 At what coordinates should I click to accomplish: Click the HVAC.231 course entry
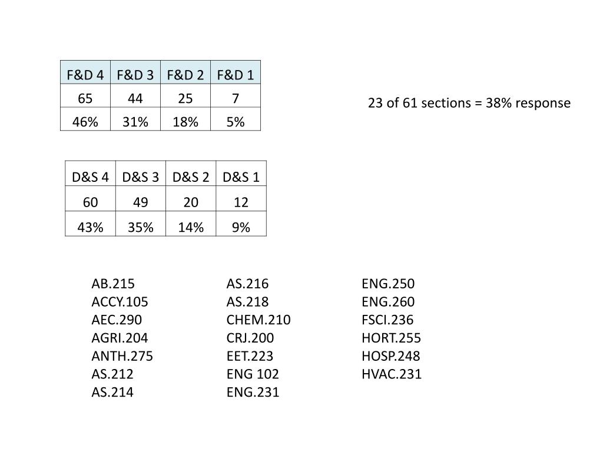(x=392, y=374)
